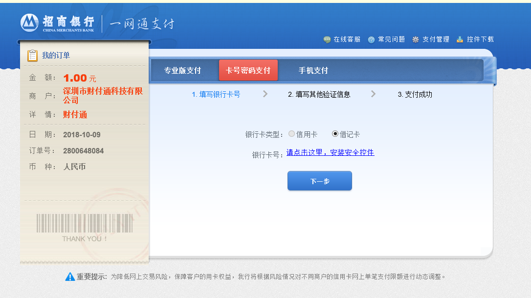Screen dimensions: 531x298
Task: Switch to the 手机支付 tab
Action: pyautogui.click(x=313, y=70)
